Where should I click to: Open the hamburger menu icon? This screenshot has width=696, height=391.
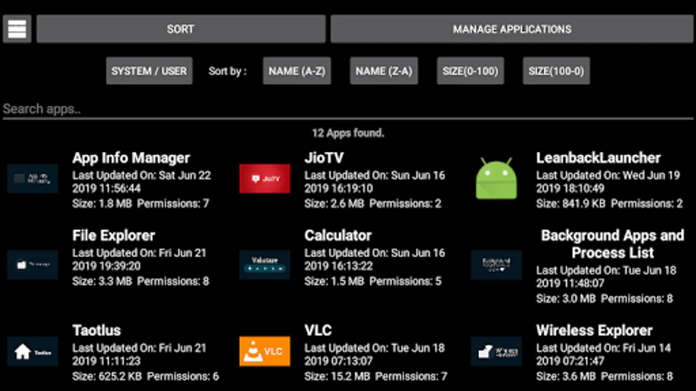click(17, 29)
